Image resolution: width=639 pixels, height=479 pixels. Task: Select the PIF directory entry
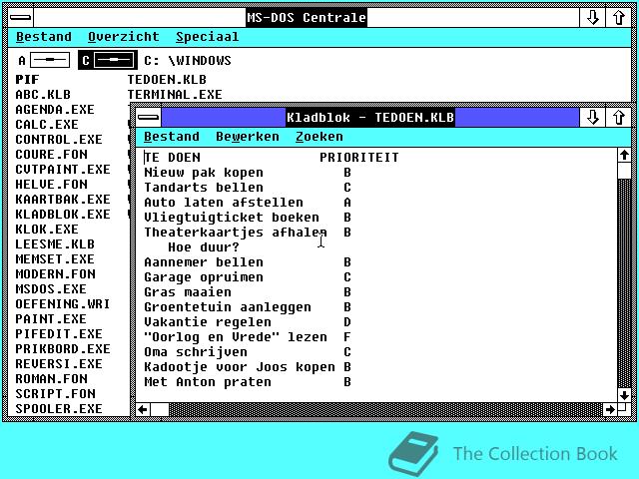pos(27,80)
